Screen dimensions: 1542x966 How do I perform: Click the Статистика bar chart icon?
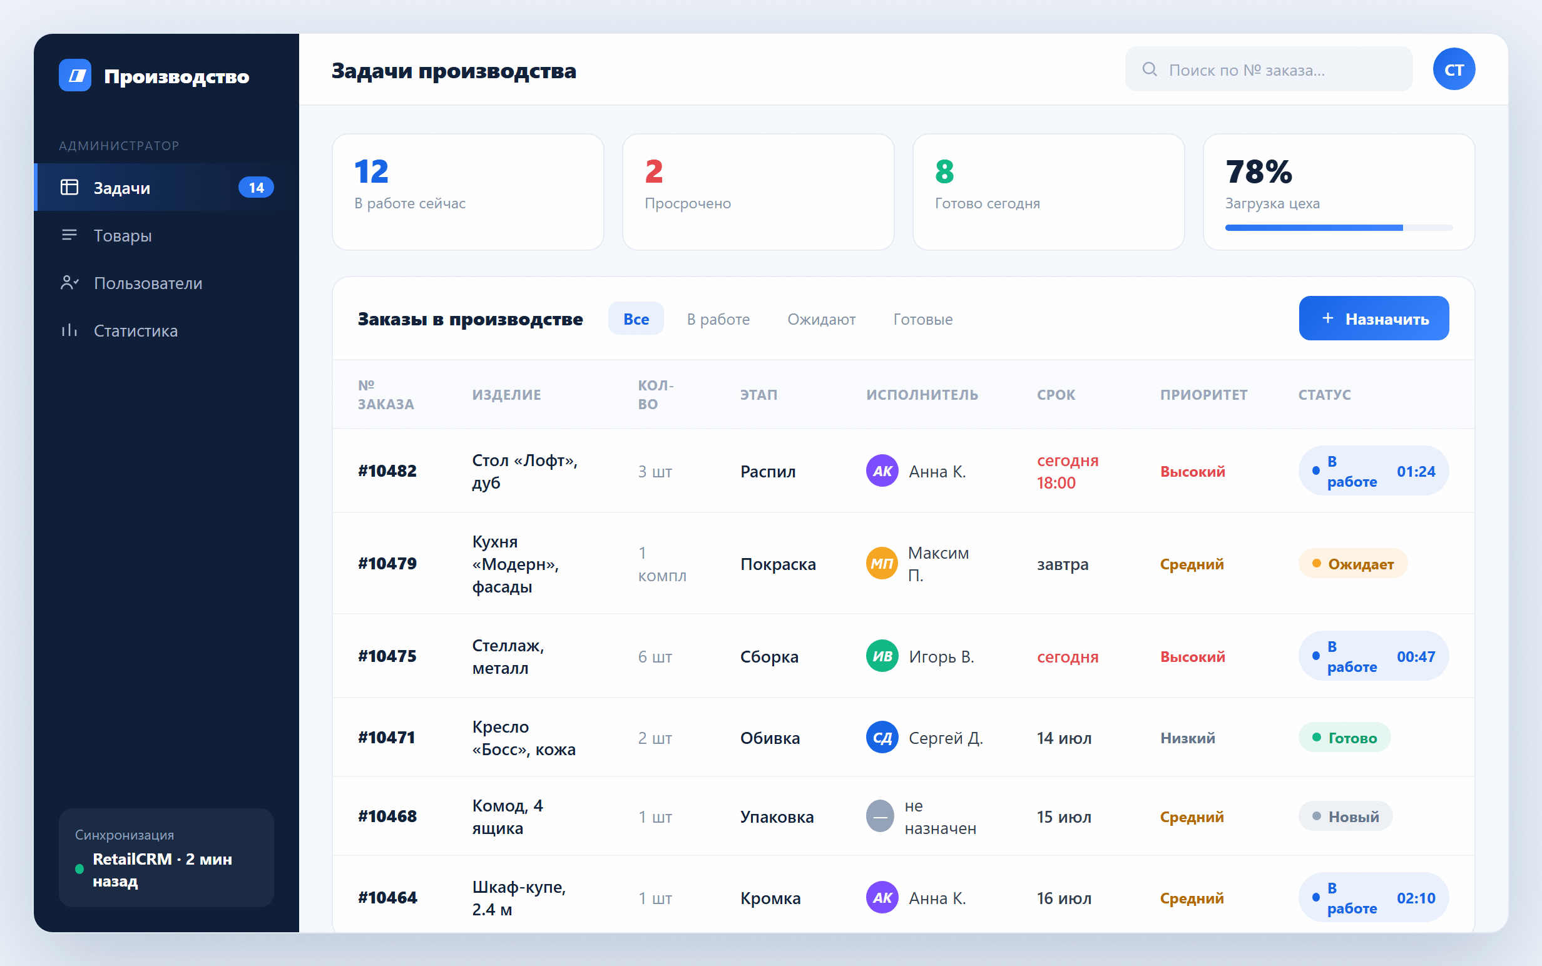click(x=69, y=330)
